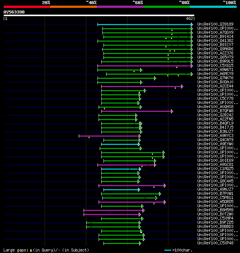
Task: Click the white query length bar
Action: coord(99,15)
